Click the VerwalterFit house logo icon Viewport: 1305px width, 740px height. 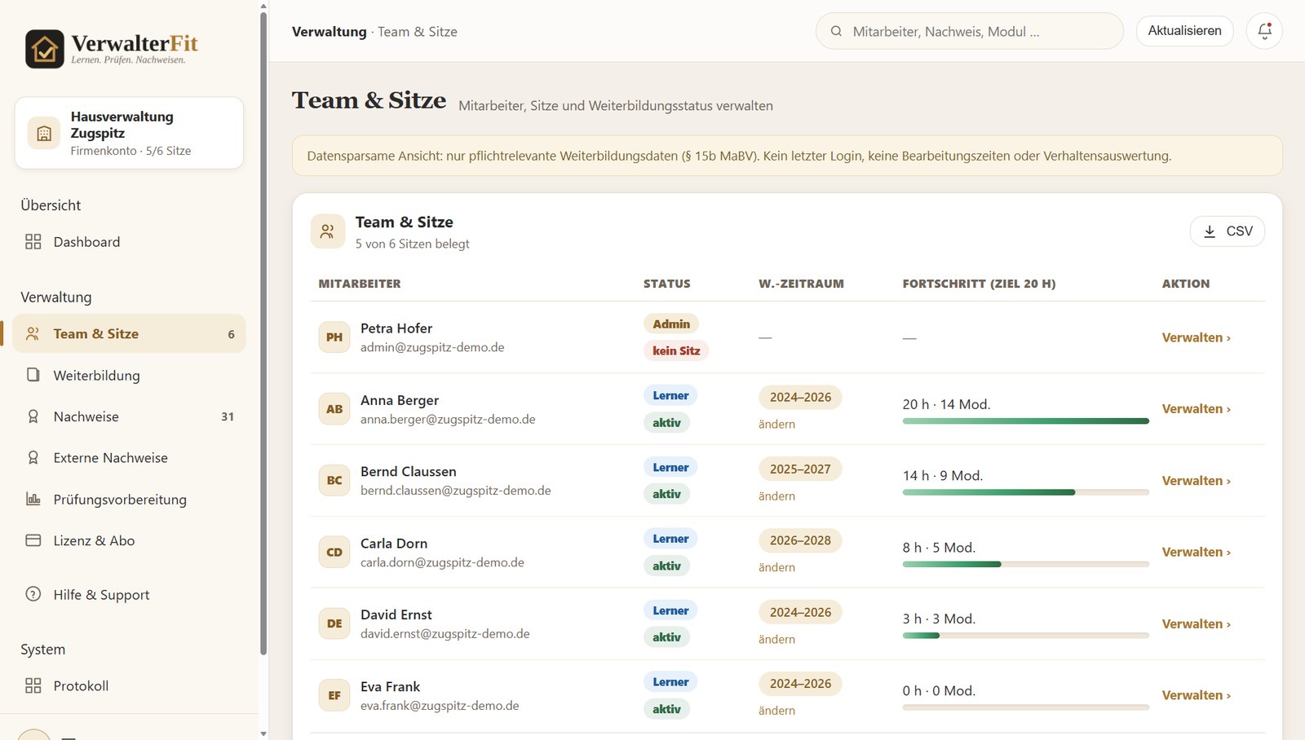pyautogui.click(x=45, y=49)
